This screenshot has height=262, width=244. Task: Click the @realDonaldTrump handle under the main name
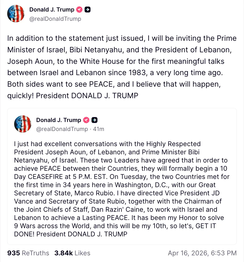tap(55, 19)
